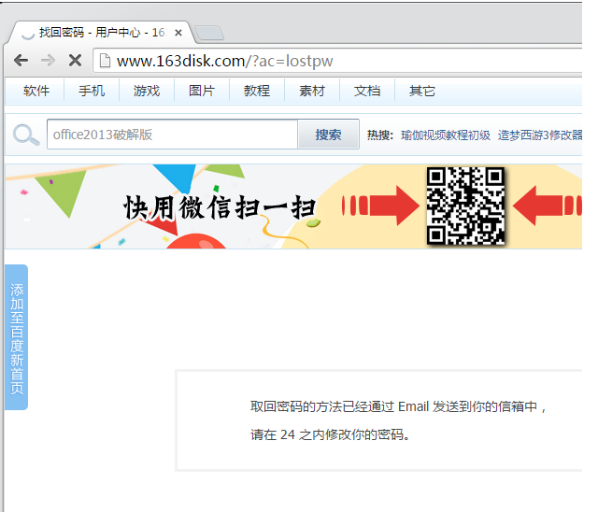This screenshot has height=512, width=598.
Task: Open the 教程 category
Action: point(257,91)
